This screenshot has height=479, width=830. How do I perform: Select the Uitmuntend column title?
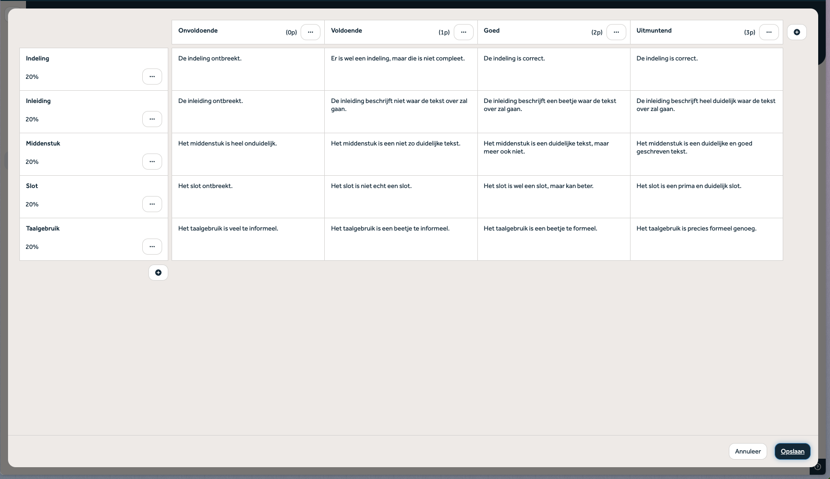654,31
